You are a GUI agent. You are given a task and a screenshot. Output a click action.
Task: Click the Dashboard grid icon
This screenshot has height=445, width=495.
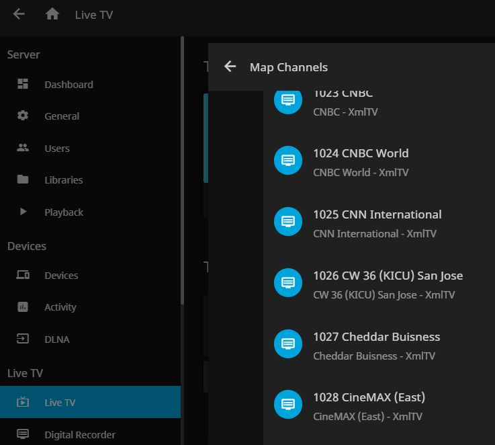click(23, 84)
